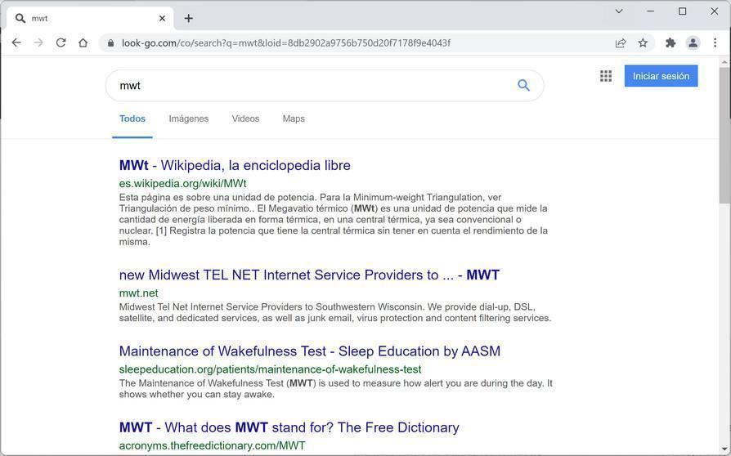Click the Iniciar sesión button

pyautogui.click(x=661, y=76)
